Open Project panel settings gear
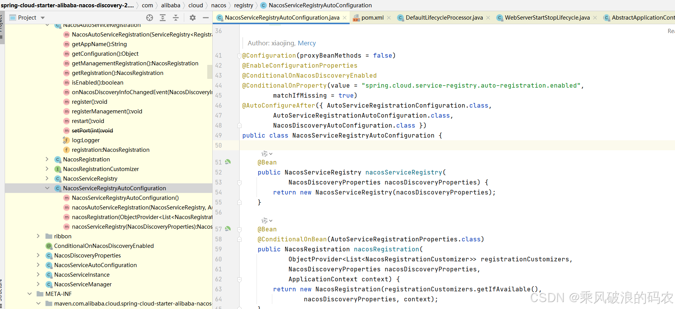 click(193, 18)
